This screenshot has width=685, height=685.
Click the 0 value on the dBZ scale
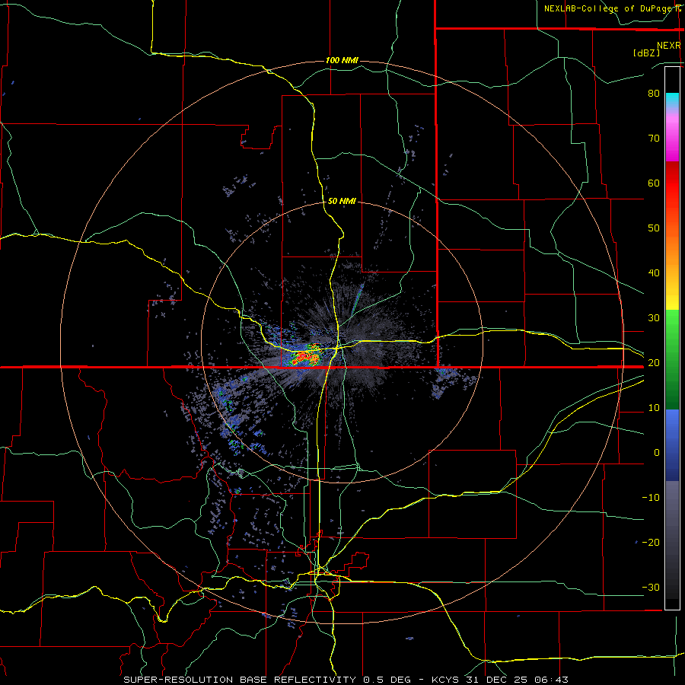coord(657,453)
